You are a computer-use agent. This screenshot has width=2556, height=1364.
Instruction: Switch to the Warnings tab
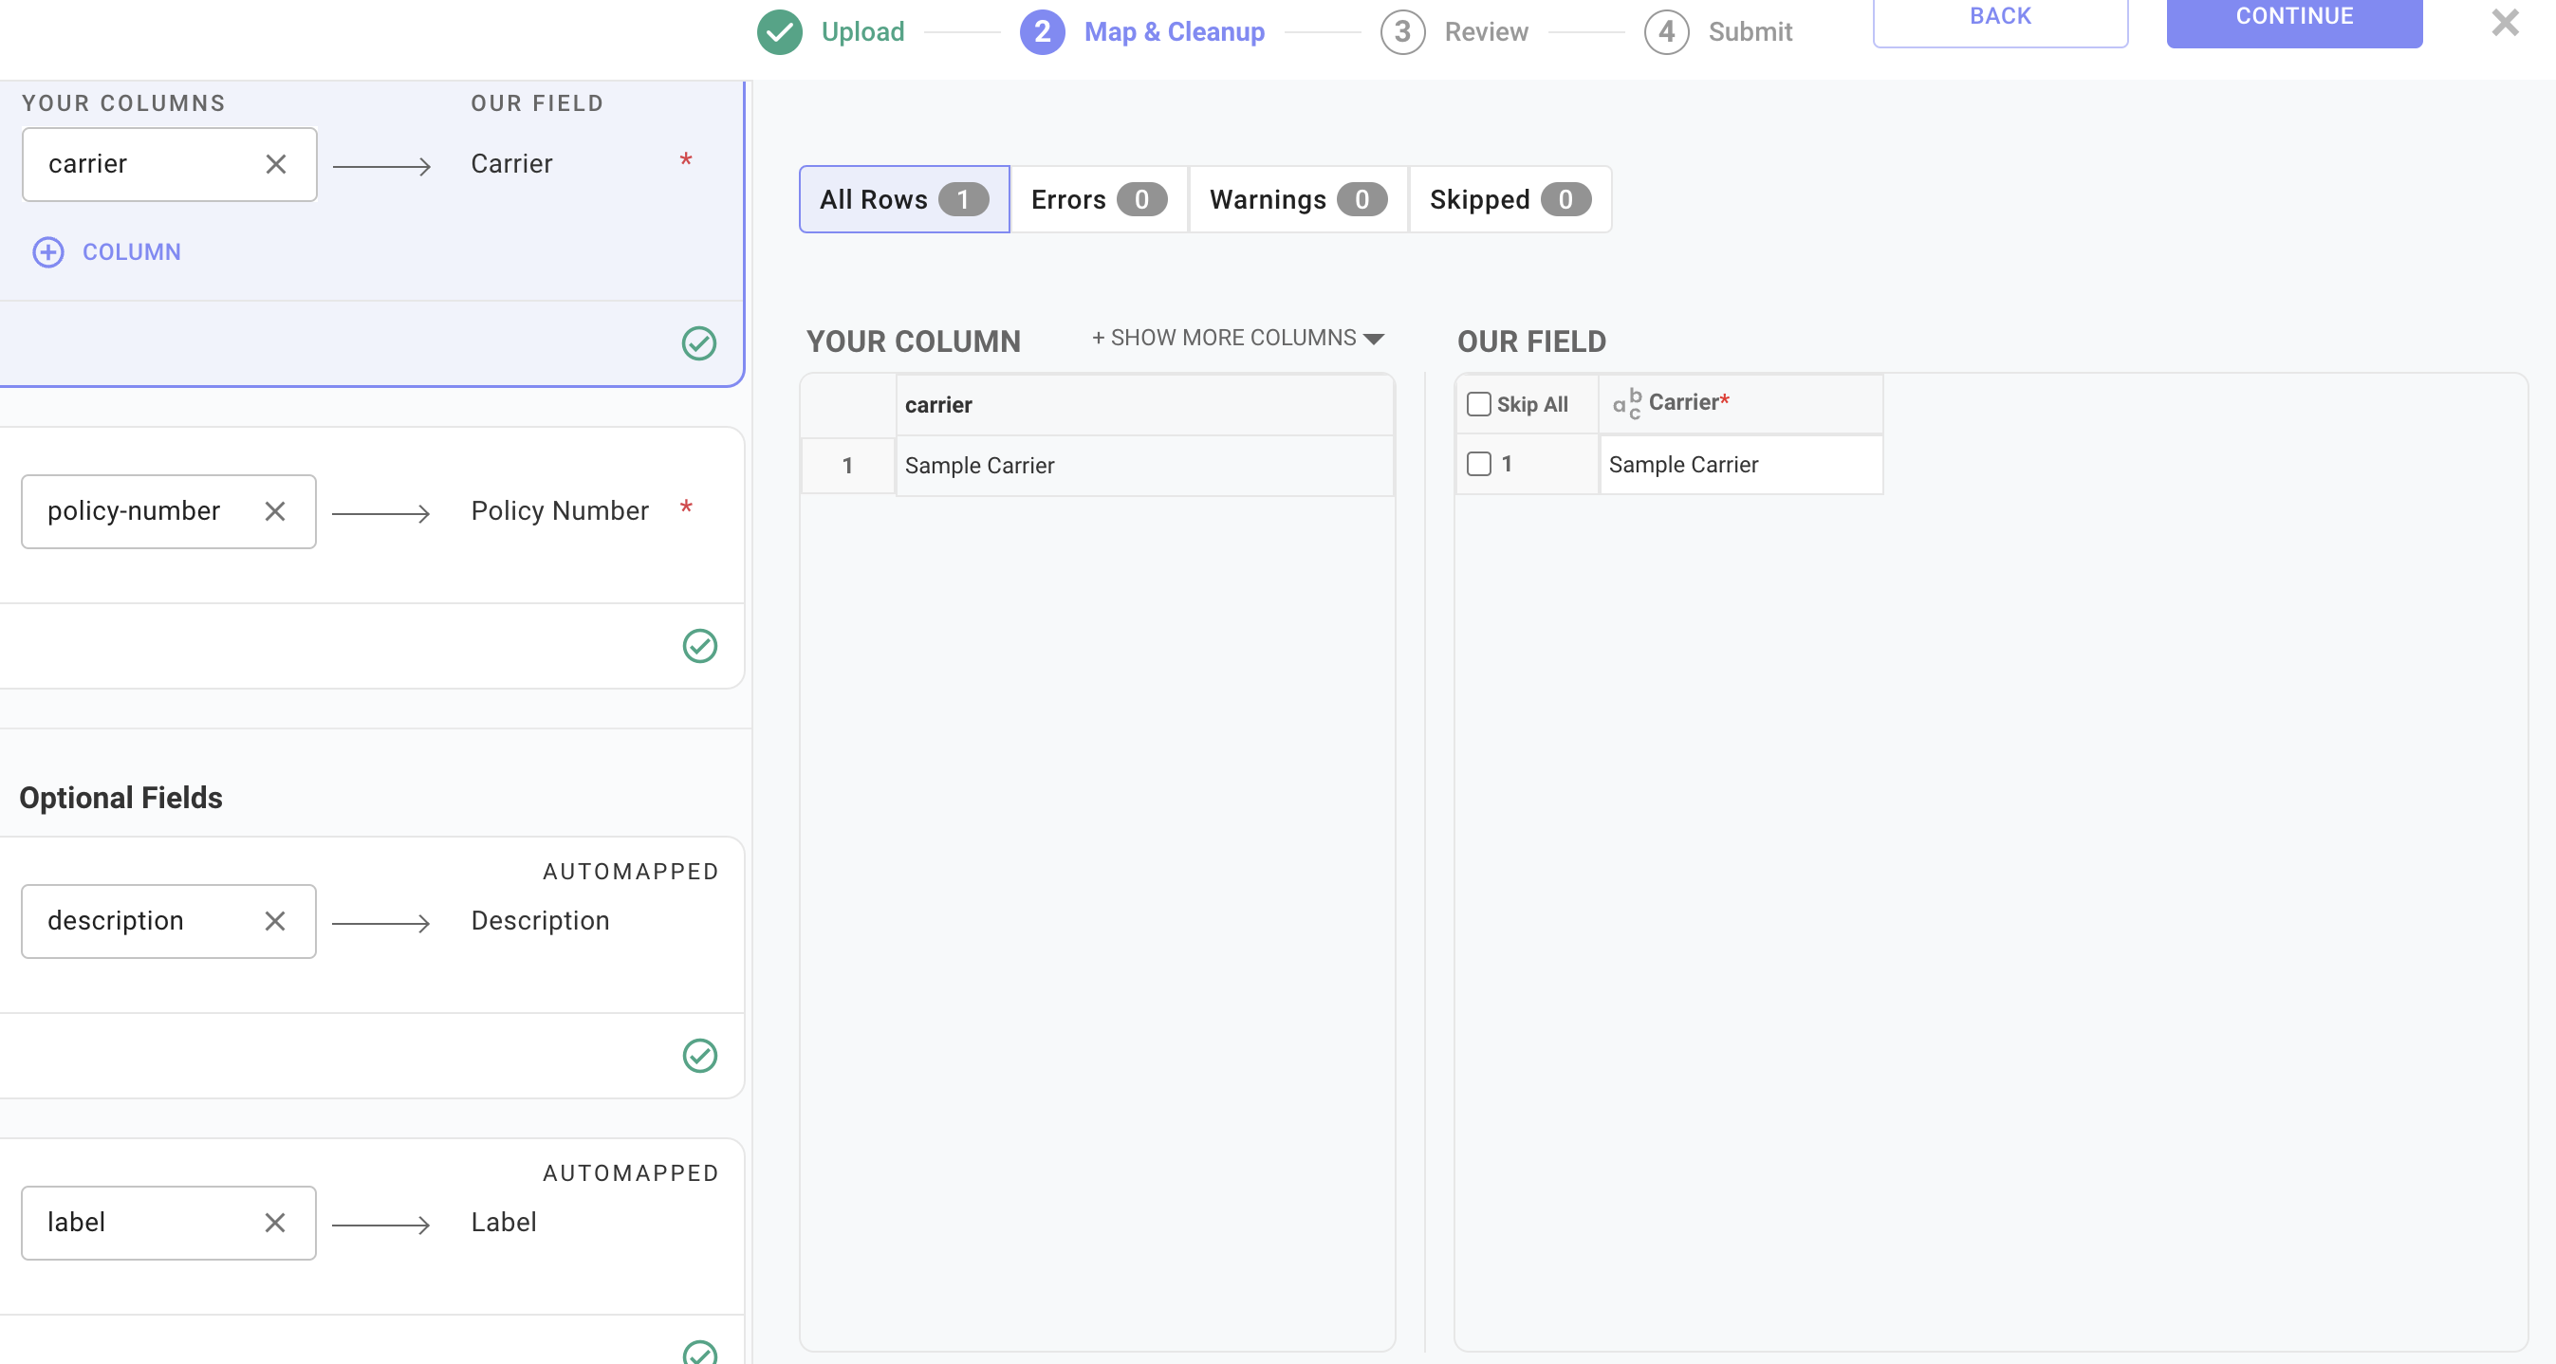tap(1298, 199)
